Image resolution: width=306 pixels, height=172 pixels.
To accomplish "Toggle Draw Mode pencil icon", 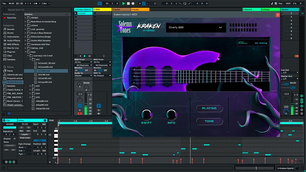I will click(272, 4).
